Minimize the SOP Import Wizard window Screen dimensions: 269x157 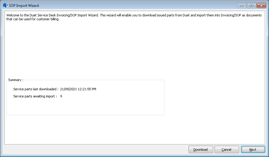pyautogui.click(x=242, y=6)
